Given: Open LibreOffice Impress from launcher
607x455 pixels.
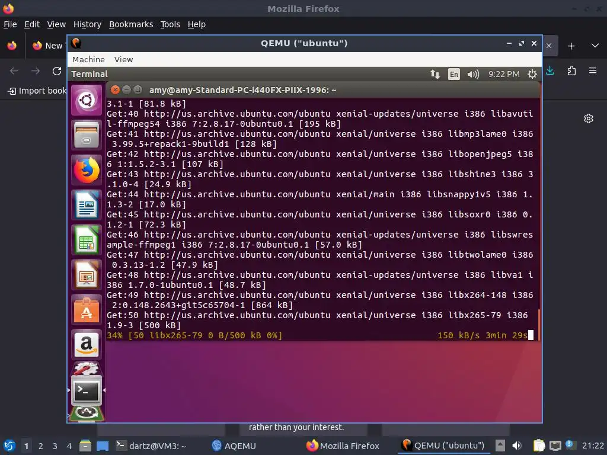Looking at the screenshot, I should 87,274.
